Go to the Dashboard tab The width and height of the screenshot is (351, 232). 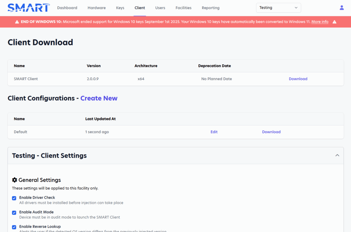pyautogui.click(x=67, y=8)
